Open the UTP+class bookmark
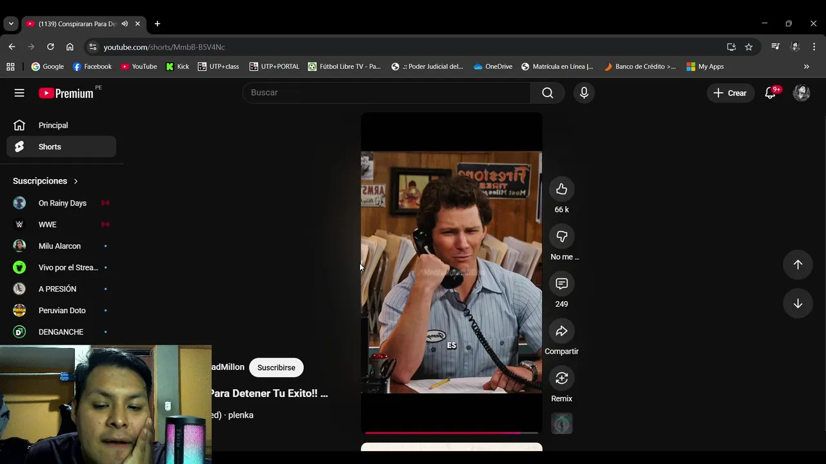 tap(218, 66)
